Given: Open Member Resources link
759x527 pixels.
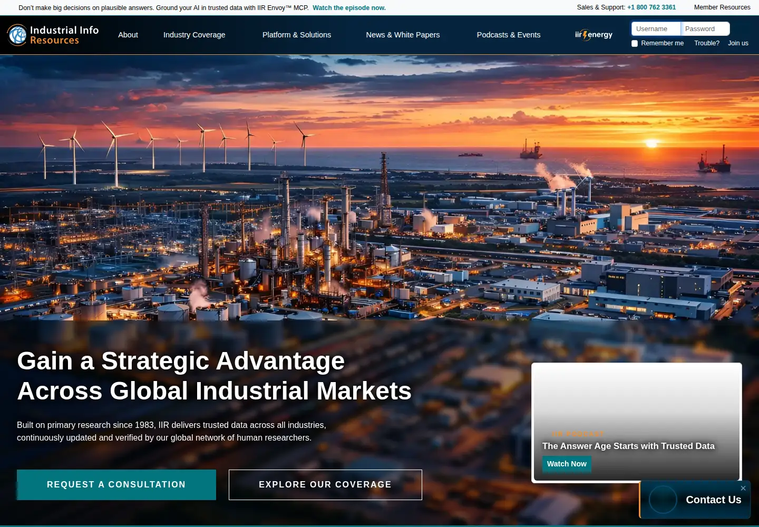Looking at the screenshot, I should pyautogui.click(x=722, y=7).
